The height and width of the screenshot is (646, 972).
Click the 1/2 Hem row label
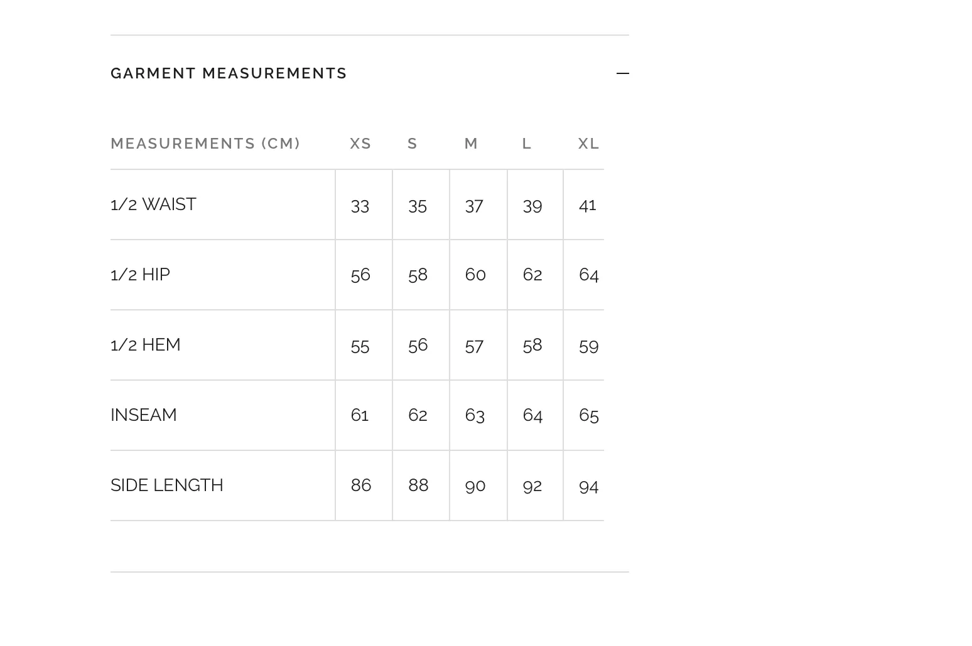[x=145, y=345]
